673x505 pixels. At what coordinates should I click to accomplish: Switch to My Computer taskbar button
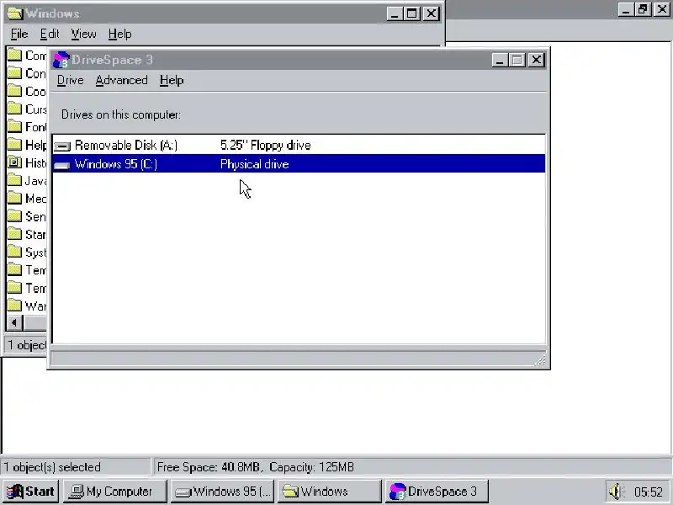click(x=114, y=492)
